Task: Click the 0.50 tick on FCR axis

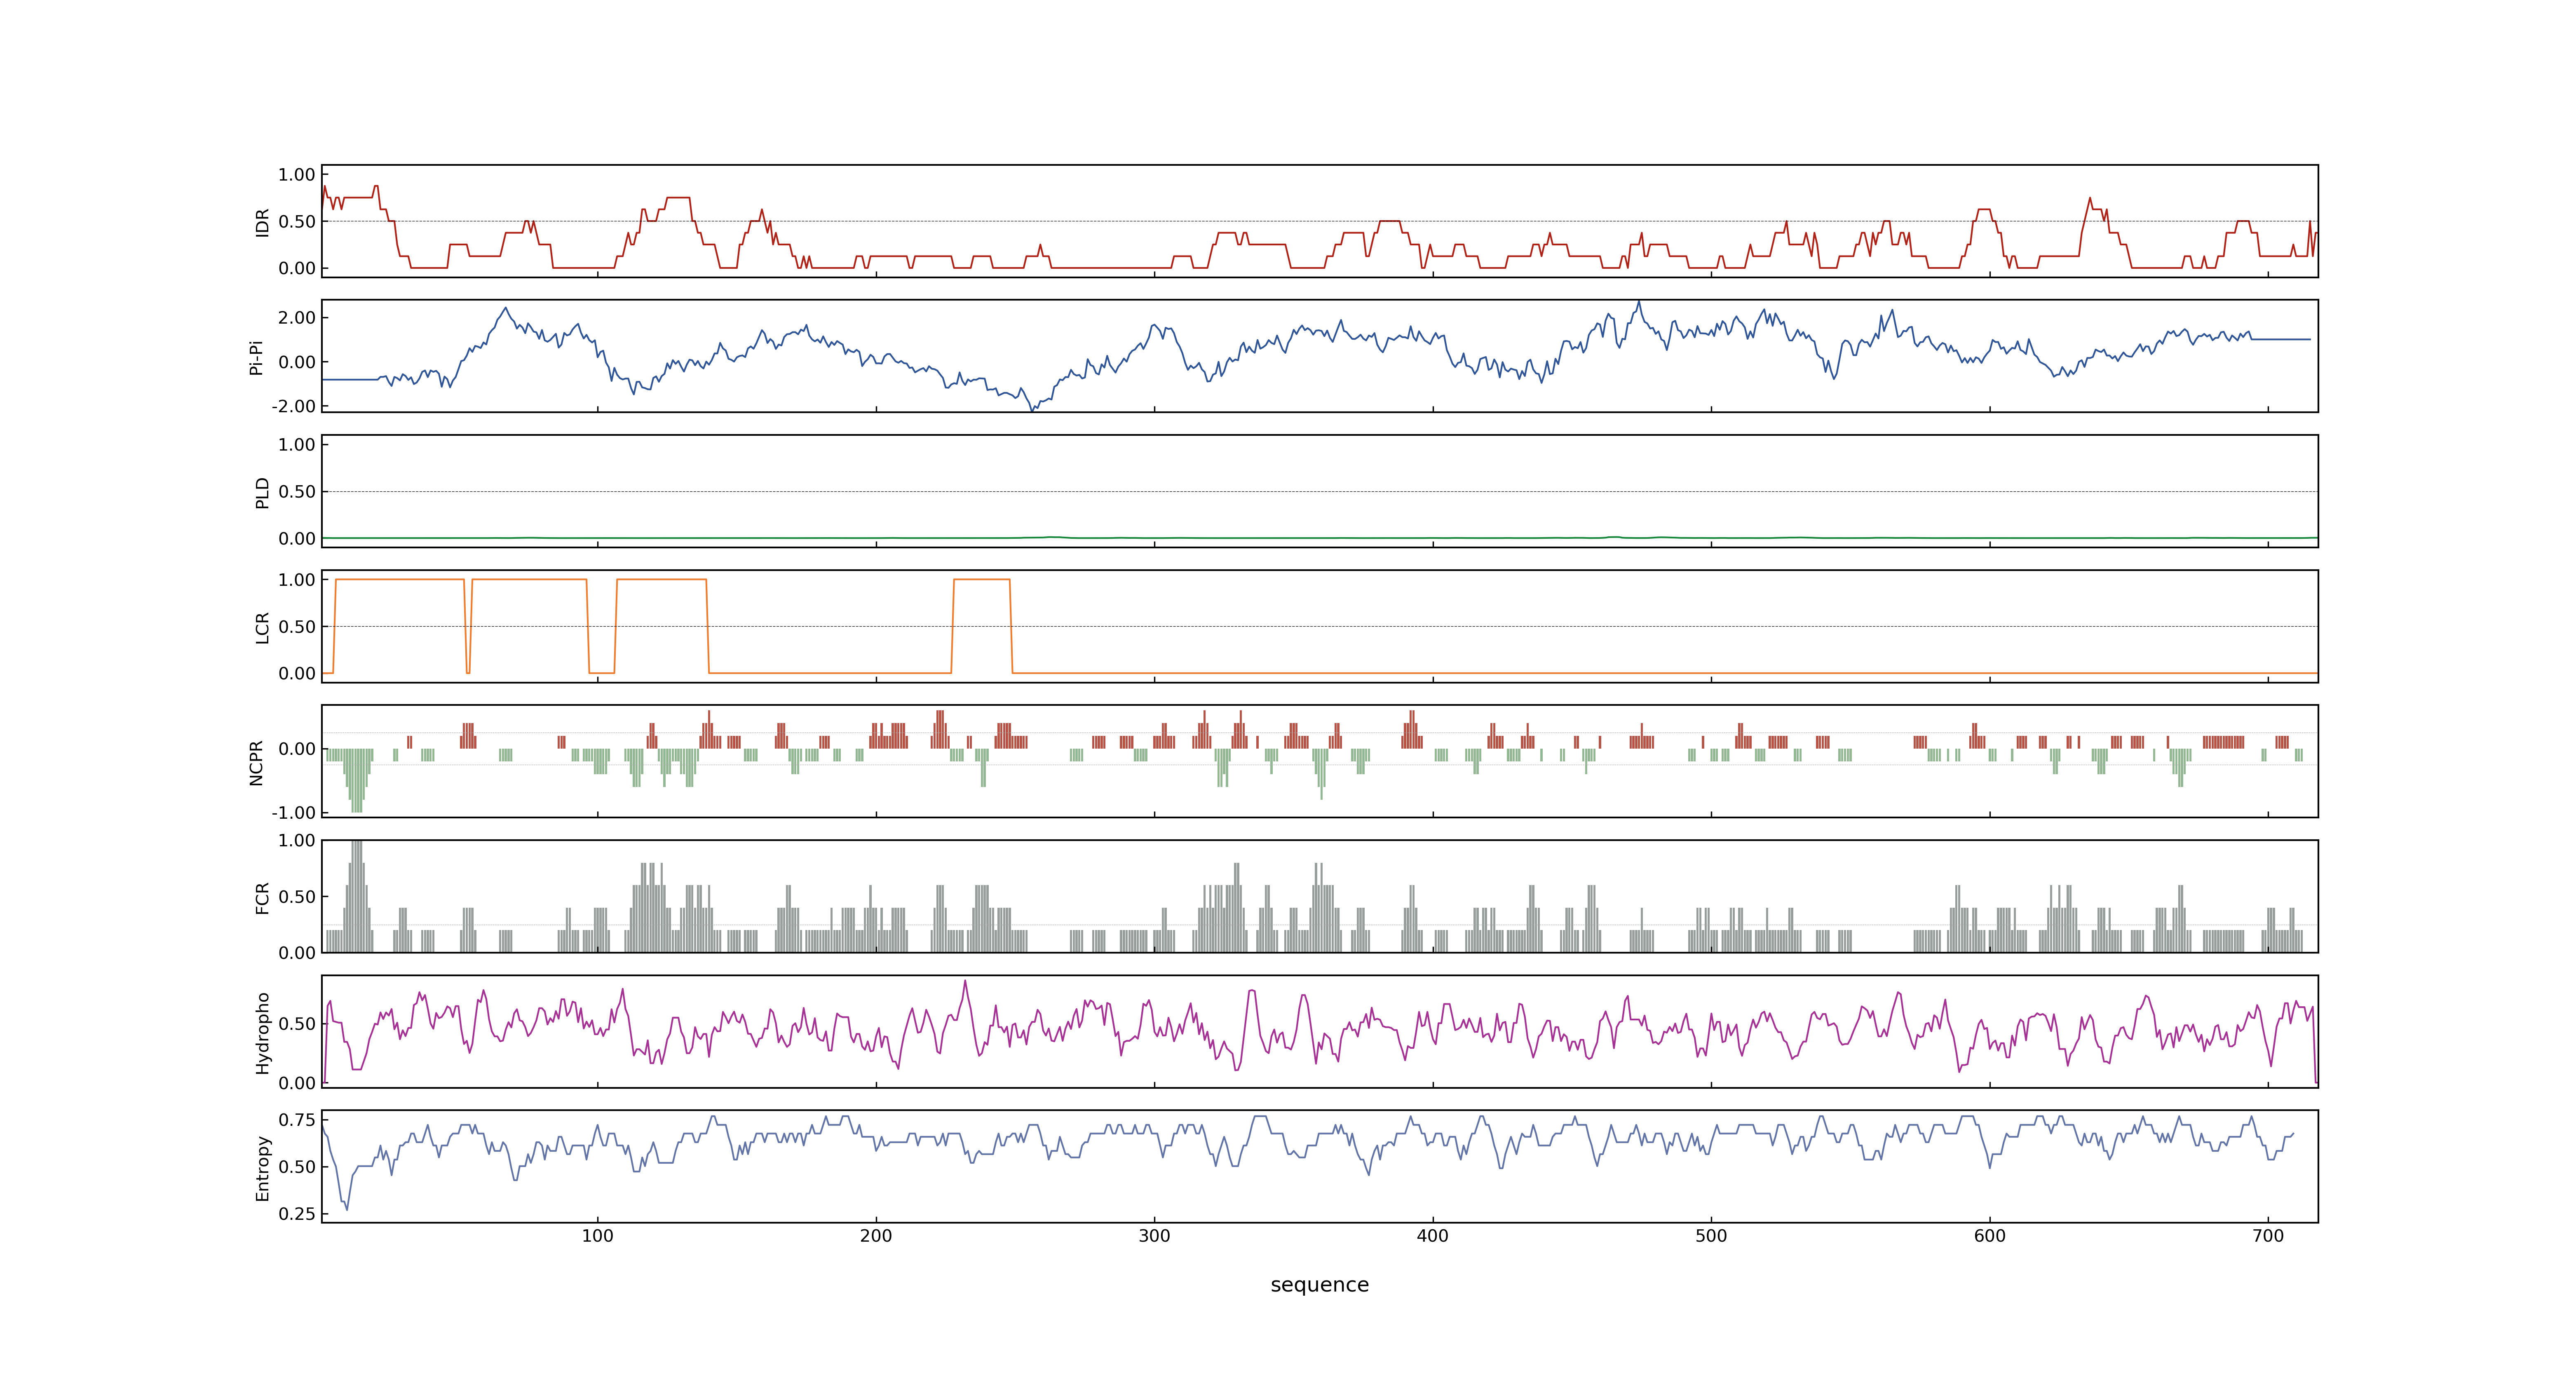Action: pyautogui.click(x=297, y=897)
